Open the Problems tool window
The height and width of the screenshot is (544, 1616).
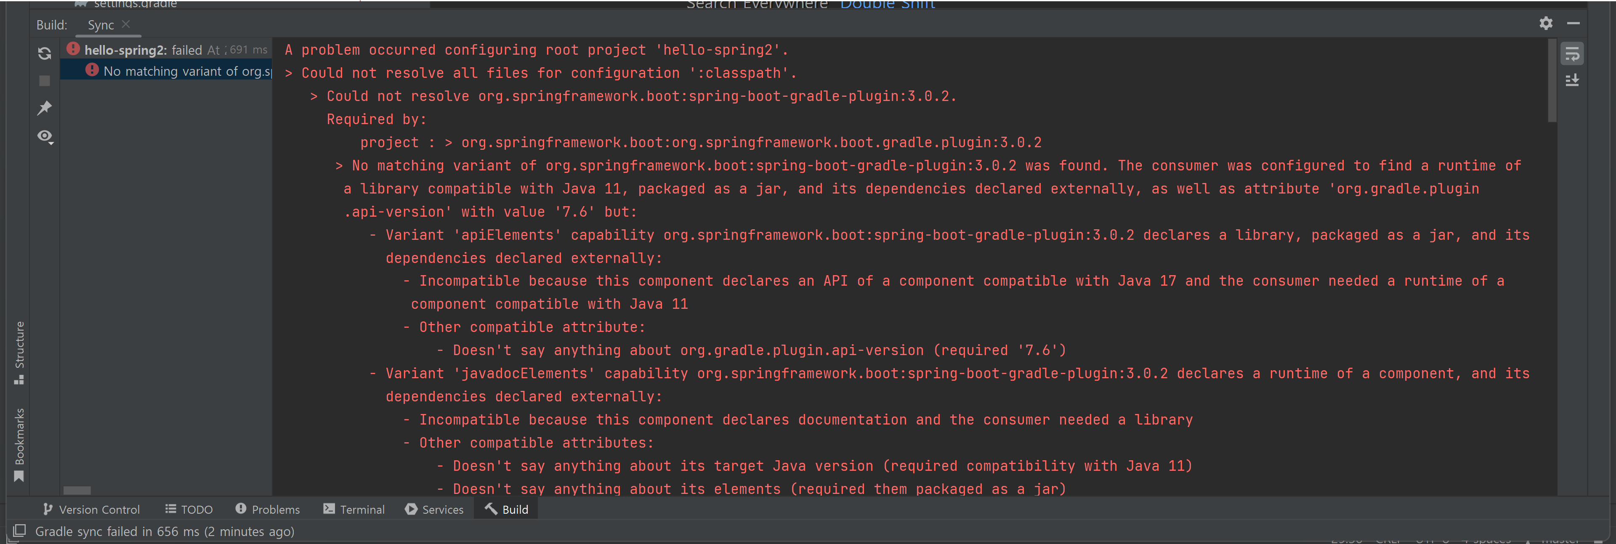[268, 510]
